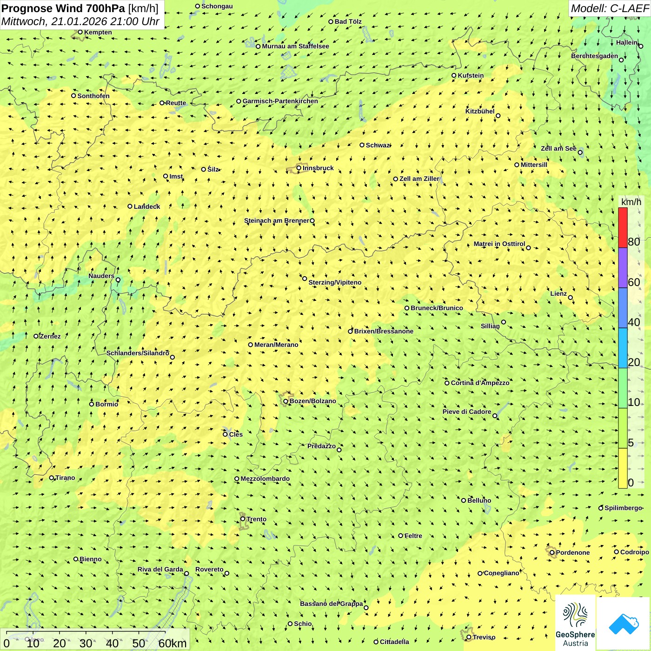Click the Schongau city marker

click(x=198, y=6)
